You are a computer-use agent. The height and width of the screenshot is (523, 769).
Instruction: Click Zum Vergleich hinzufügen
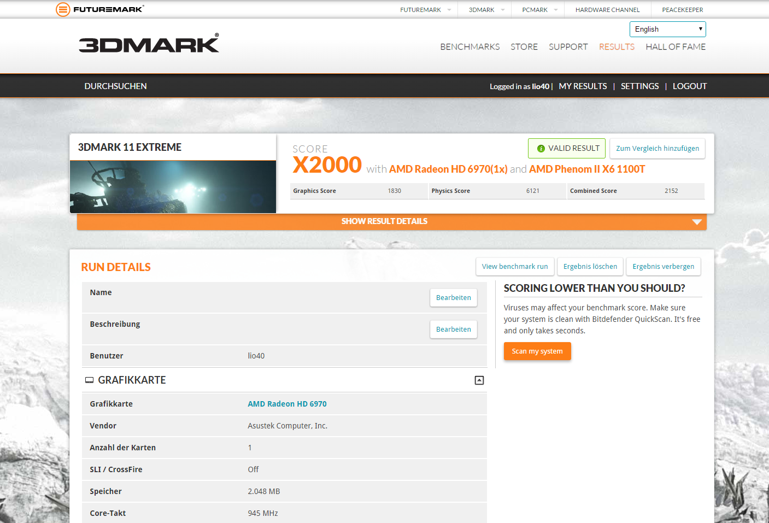[658, 148]
